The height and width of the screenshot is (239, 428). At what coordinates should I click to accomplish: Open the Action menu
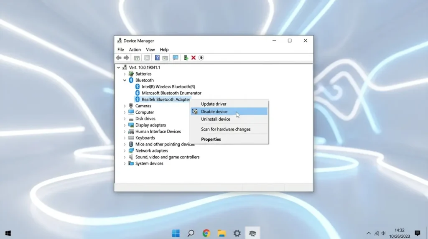(x=135, y=50)
